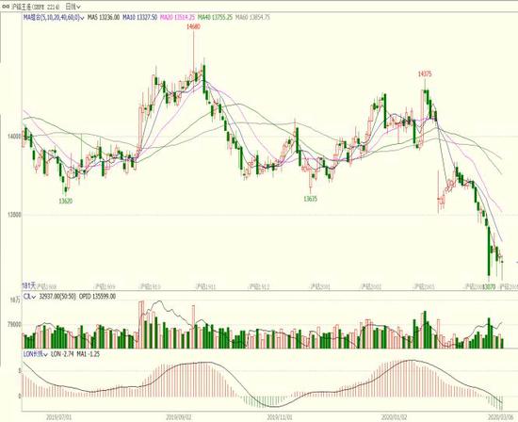Expand the MA组合 indicator settings dropdown
Image resolution: width=518 pixels, height=422 pixels.
click(54, 17)
